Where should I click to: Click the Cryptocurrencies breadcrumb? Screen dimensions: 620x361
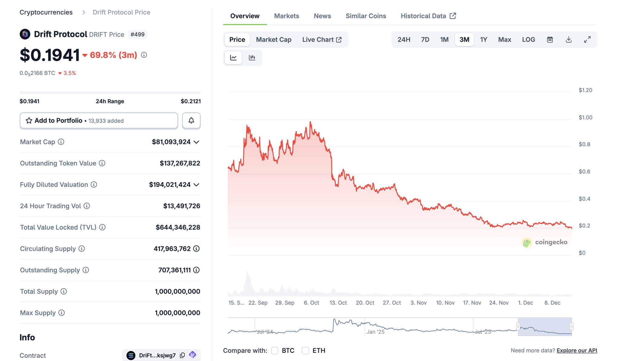click(x=46, y=12)
